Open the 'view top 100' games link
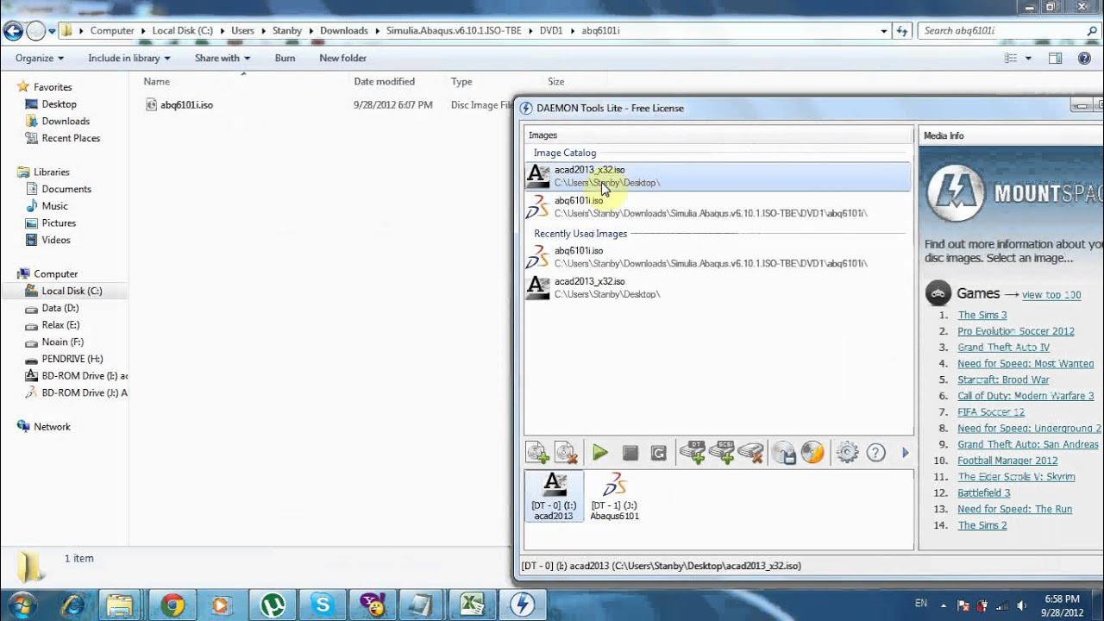1104x621 pixels. pos(1051,295)
